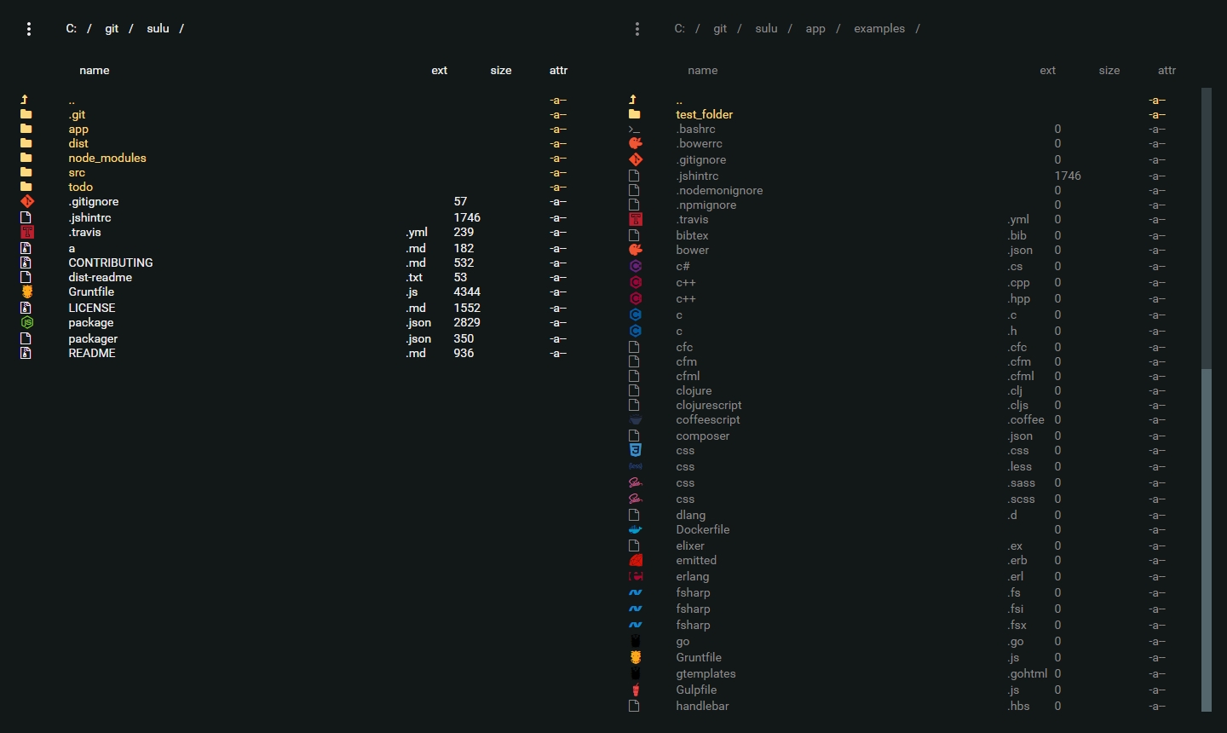
Task: Sort right pane by ext column
Action: coord(1048,71)
